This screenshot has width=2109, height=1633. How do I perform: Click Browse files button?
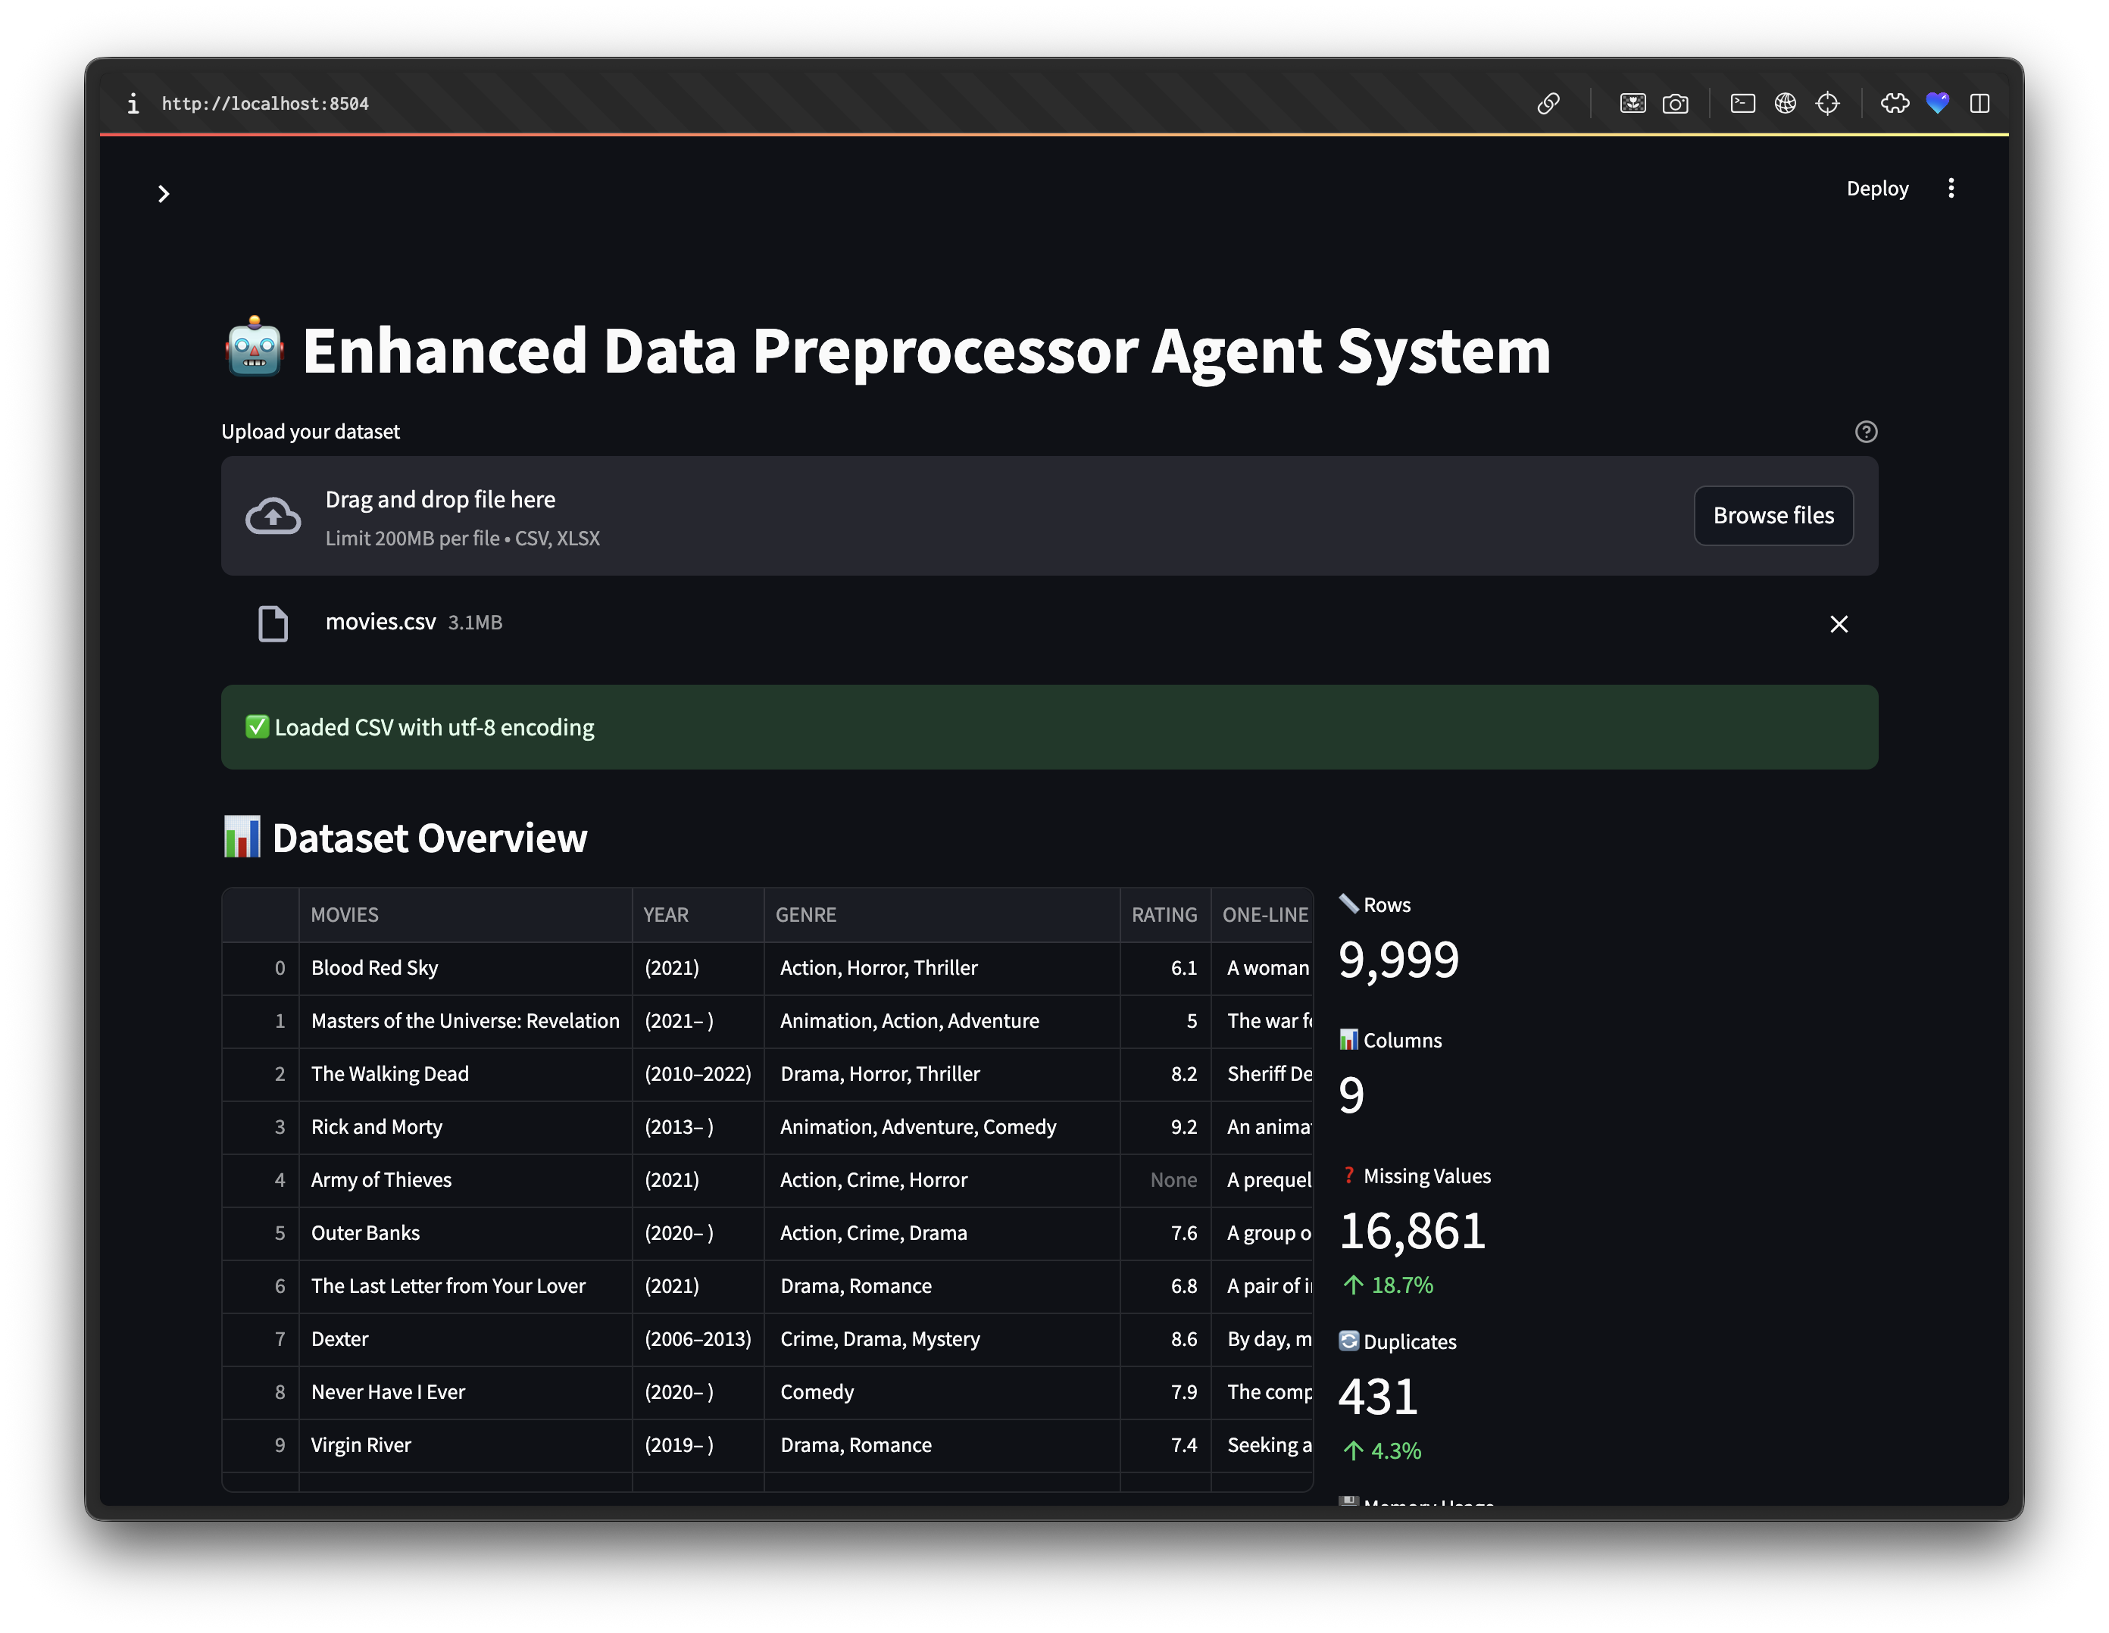[1773, 516]
